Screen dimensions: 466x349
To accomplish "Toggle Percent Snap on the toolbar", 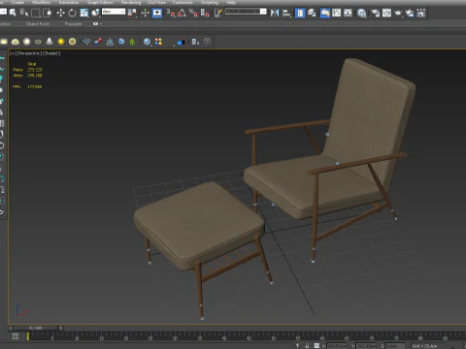I will click(x=193, y=13).
